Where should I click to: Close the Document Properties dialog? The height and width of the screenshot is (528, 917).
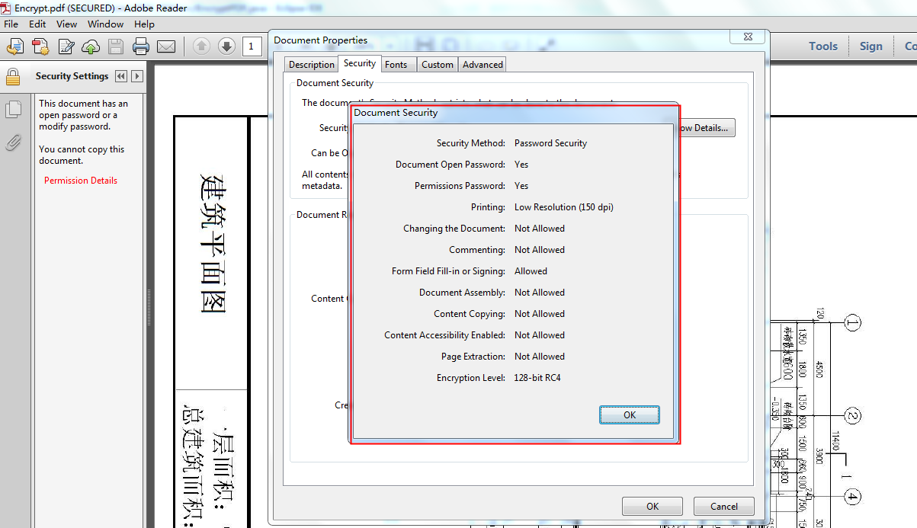748,37
